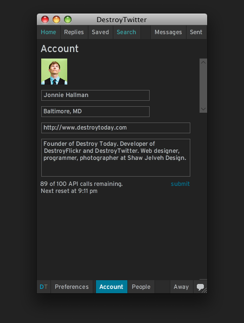Click the speech bubble compose icon
244x323 pixels.
click(200, 287)
